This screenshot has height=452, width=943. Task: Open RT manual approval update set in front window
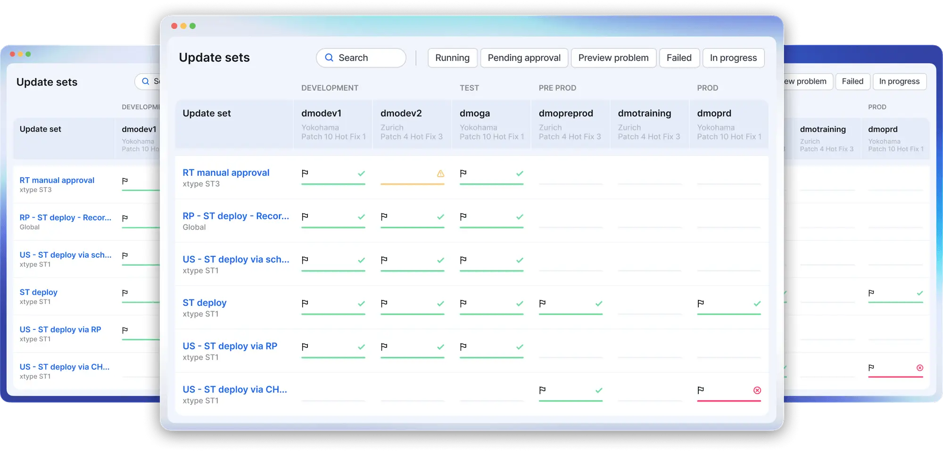[x=226, y=173]
